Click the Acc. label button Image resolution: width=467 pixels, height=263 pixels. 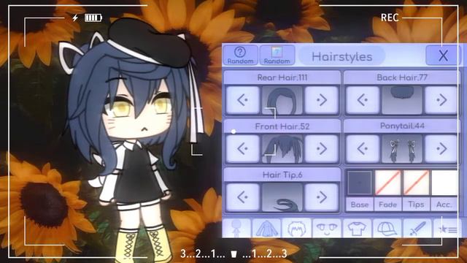click(x=444, y=205)
